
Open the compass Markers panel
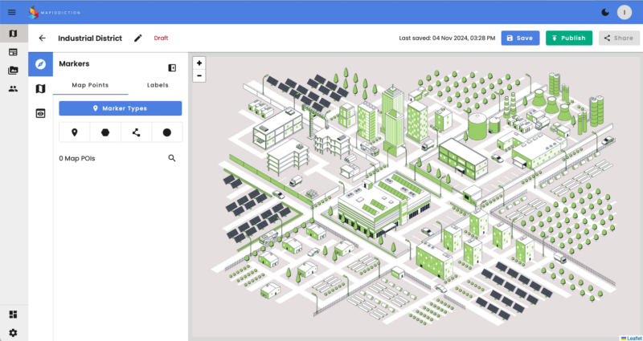tap(40, 64)
